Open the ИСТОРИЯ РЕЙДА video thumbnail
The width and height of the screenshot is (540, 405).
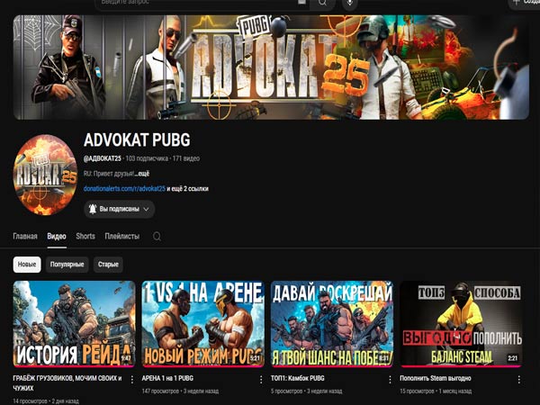point(74,322)
